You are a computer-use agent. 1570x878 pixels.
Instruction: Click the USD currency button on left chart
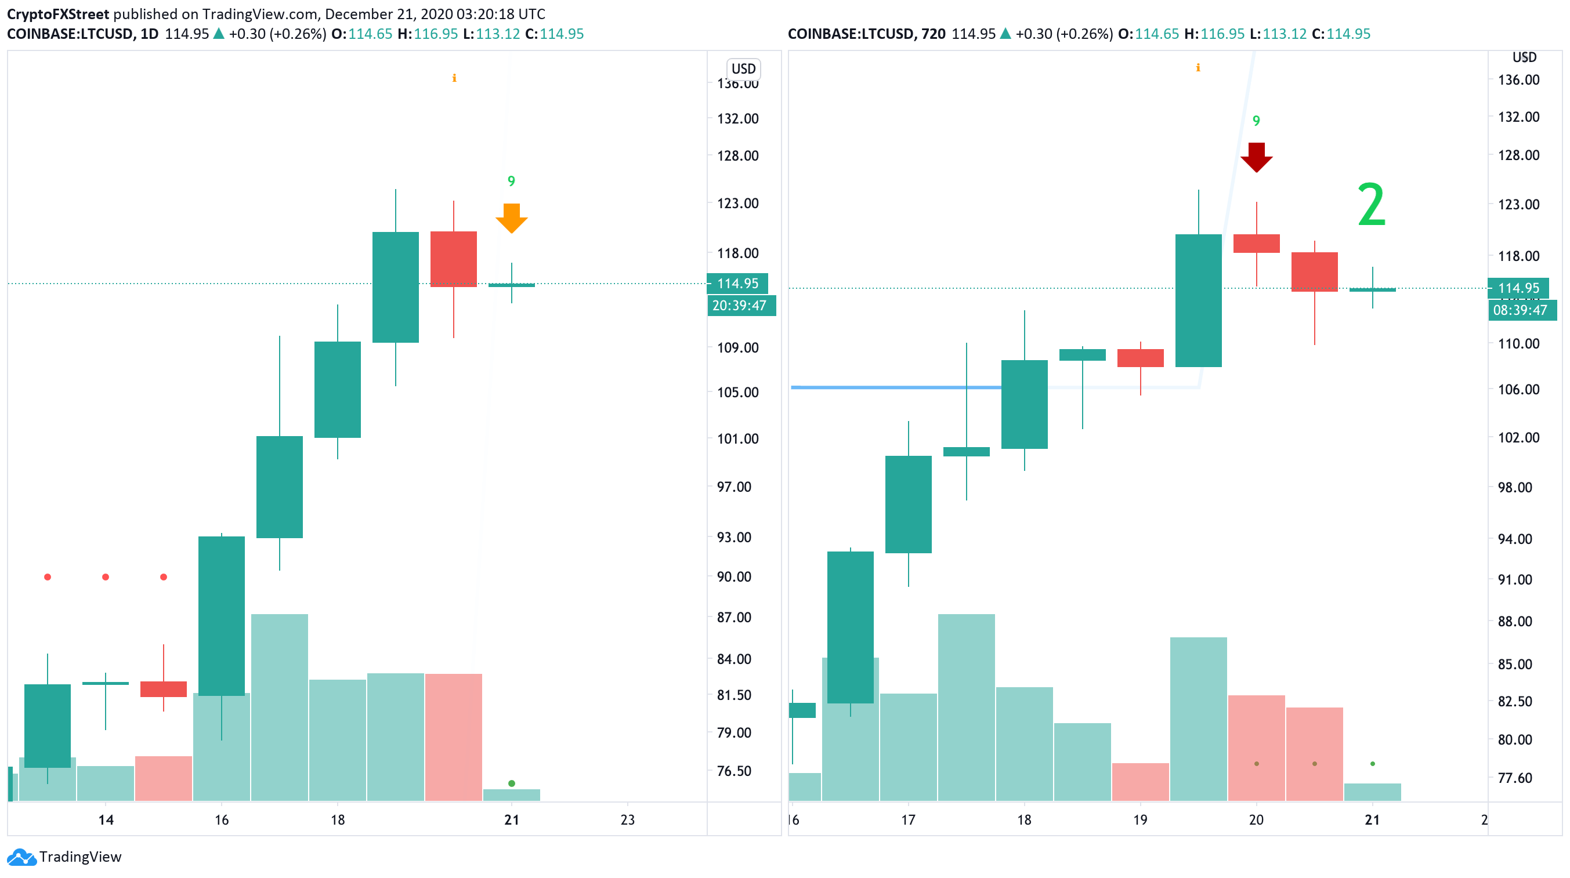(x=743, y=69)
